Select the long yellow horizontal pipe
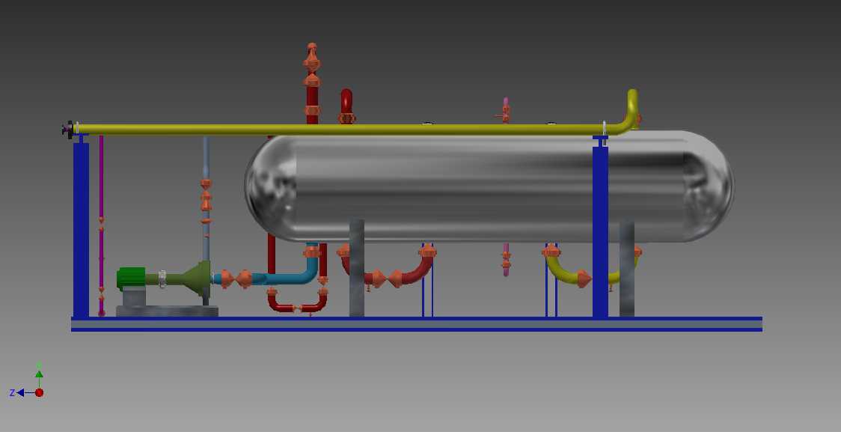This screenshot has width=841, height=432. tap(343, 130)
